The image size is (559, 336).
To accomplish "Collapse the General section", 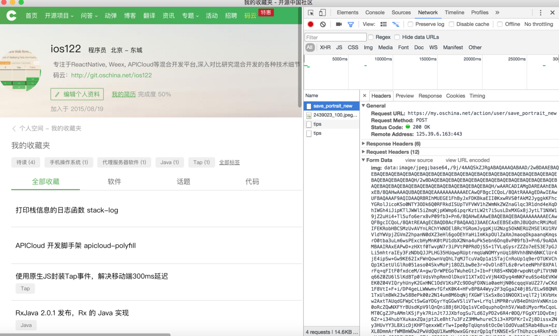I will coord(363,106).
